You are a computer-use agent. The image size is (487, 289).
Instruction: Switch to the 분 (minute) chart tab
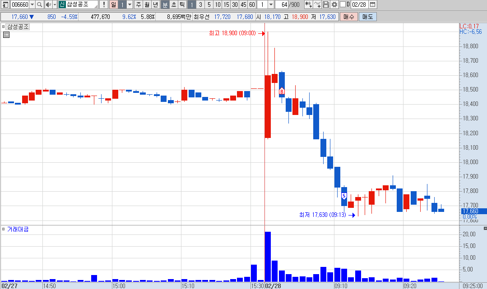[x=165, y=5]
